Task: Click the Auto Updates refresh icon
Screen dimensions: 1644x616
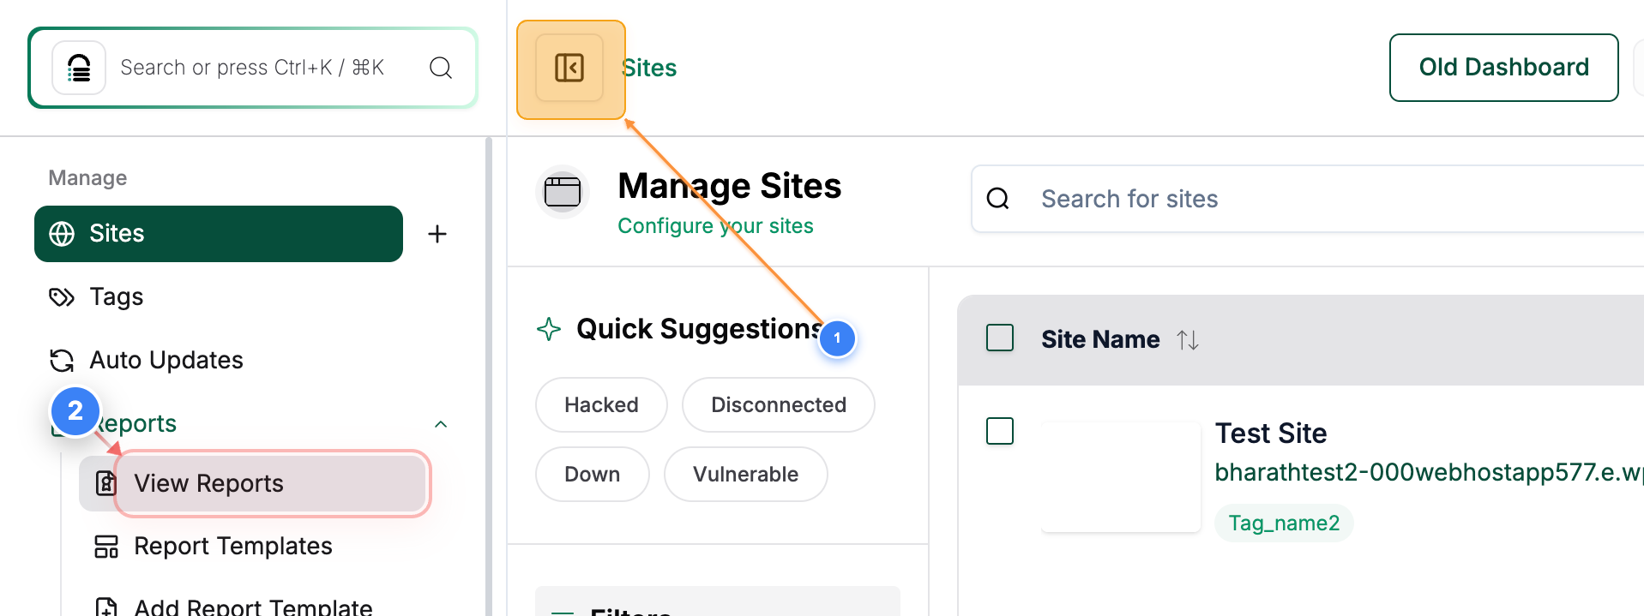Action: (x=62, y=360)
